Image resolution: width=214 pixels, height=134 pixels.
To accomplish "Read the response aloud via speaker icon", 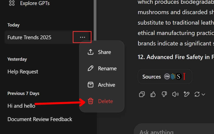I will (x=175, y=94).
